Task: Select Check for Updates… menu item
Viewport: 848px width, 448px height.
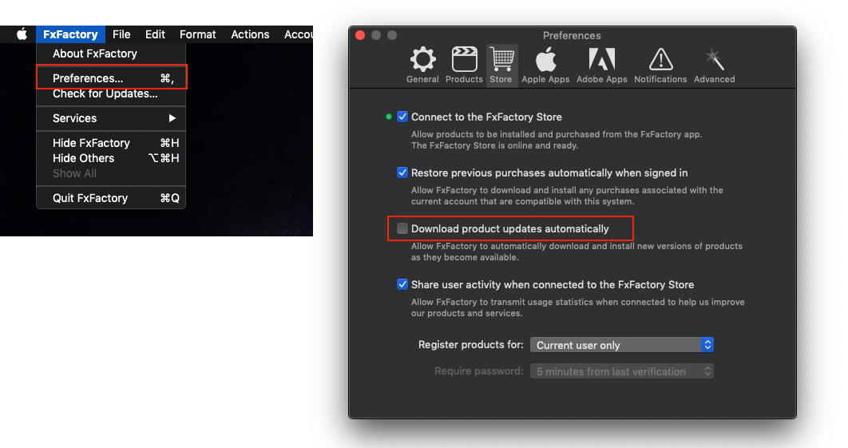Action: tap(105, 94)
